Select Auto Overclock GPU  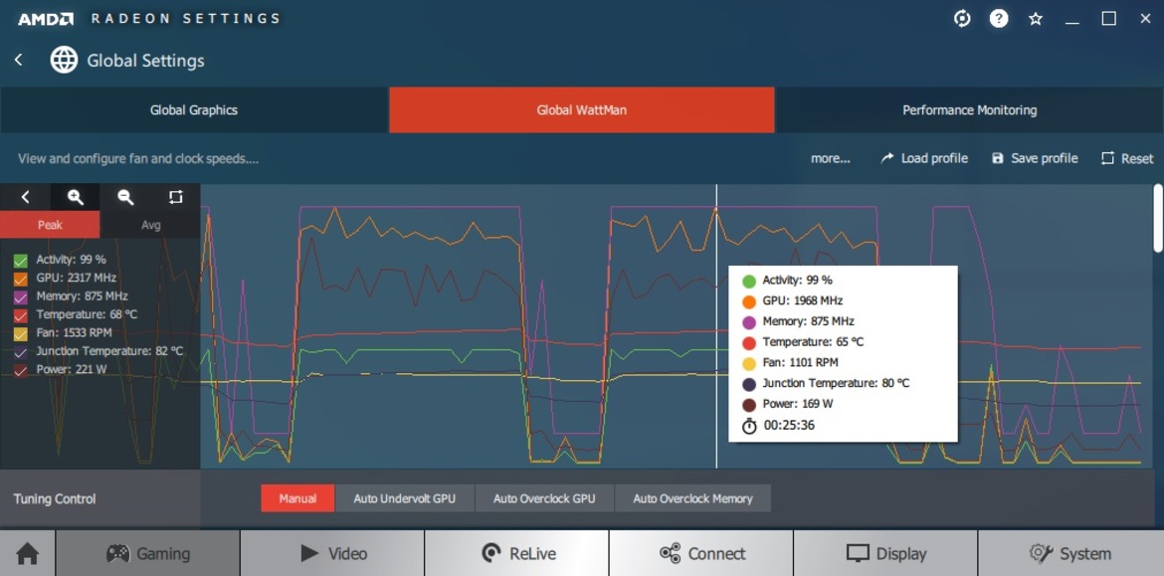544,498
